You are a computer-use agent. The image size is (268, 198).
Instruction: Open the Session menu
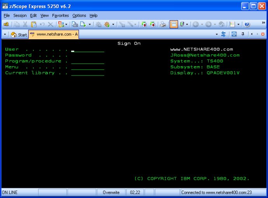pos(20,16)
